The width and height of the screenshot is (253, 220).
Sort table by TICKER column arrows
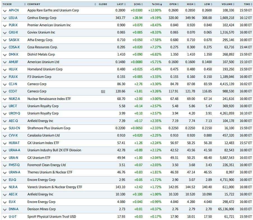pyautogui.click(x=25, y=4)
